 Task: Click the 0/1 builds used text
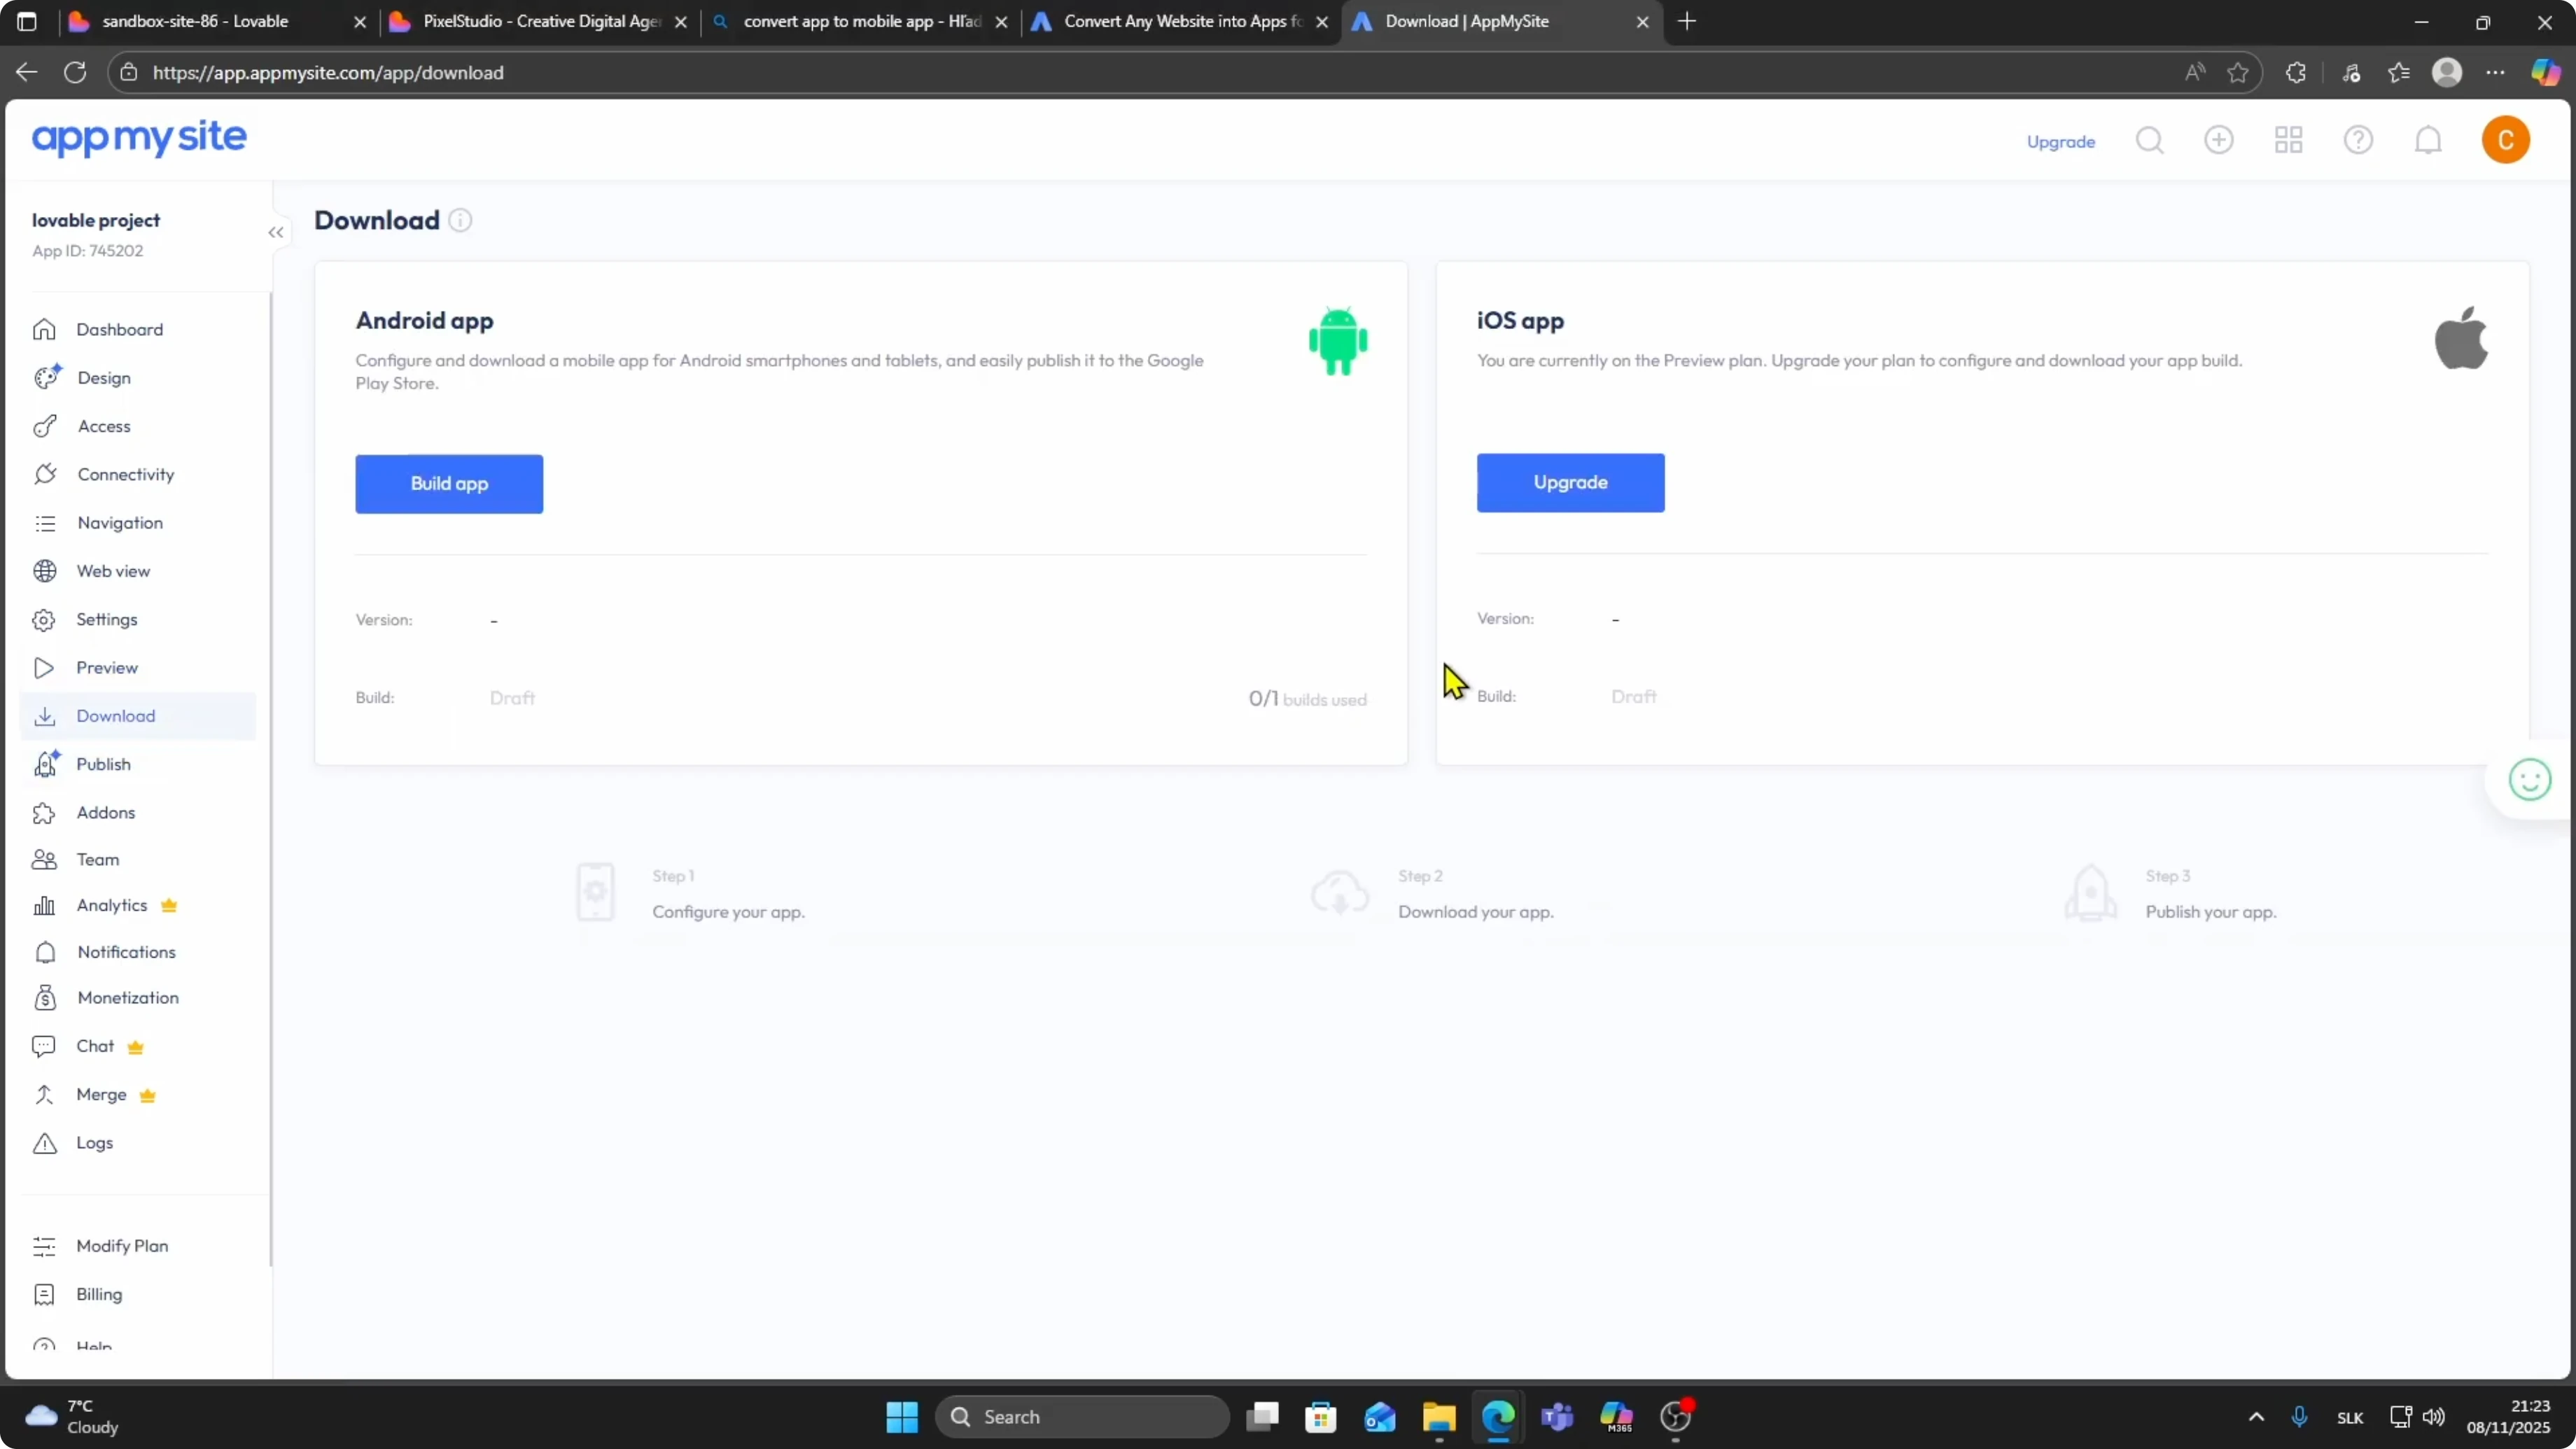coord(1307,699)
